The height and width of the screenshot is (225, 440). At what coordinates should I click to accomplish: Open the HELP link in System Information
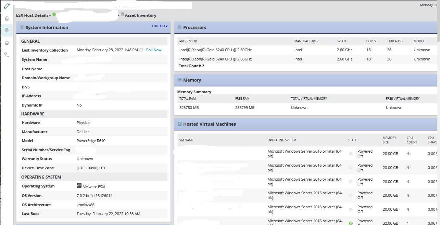click(164, 26)
